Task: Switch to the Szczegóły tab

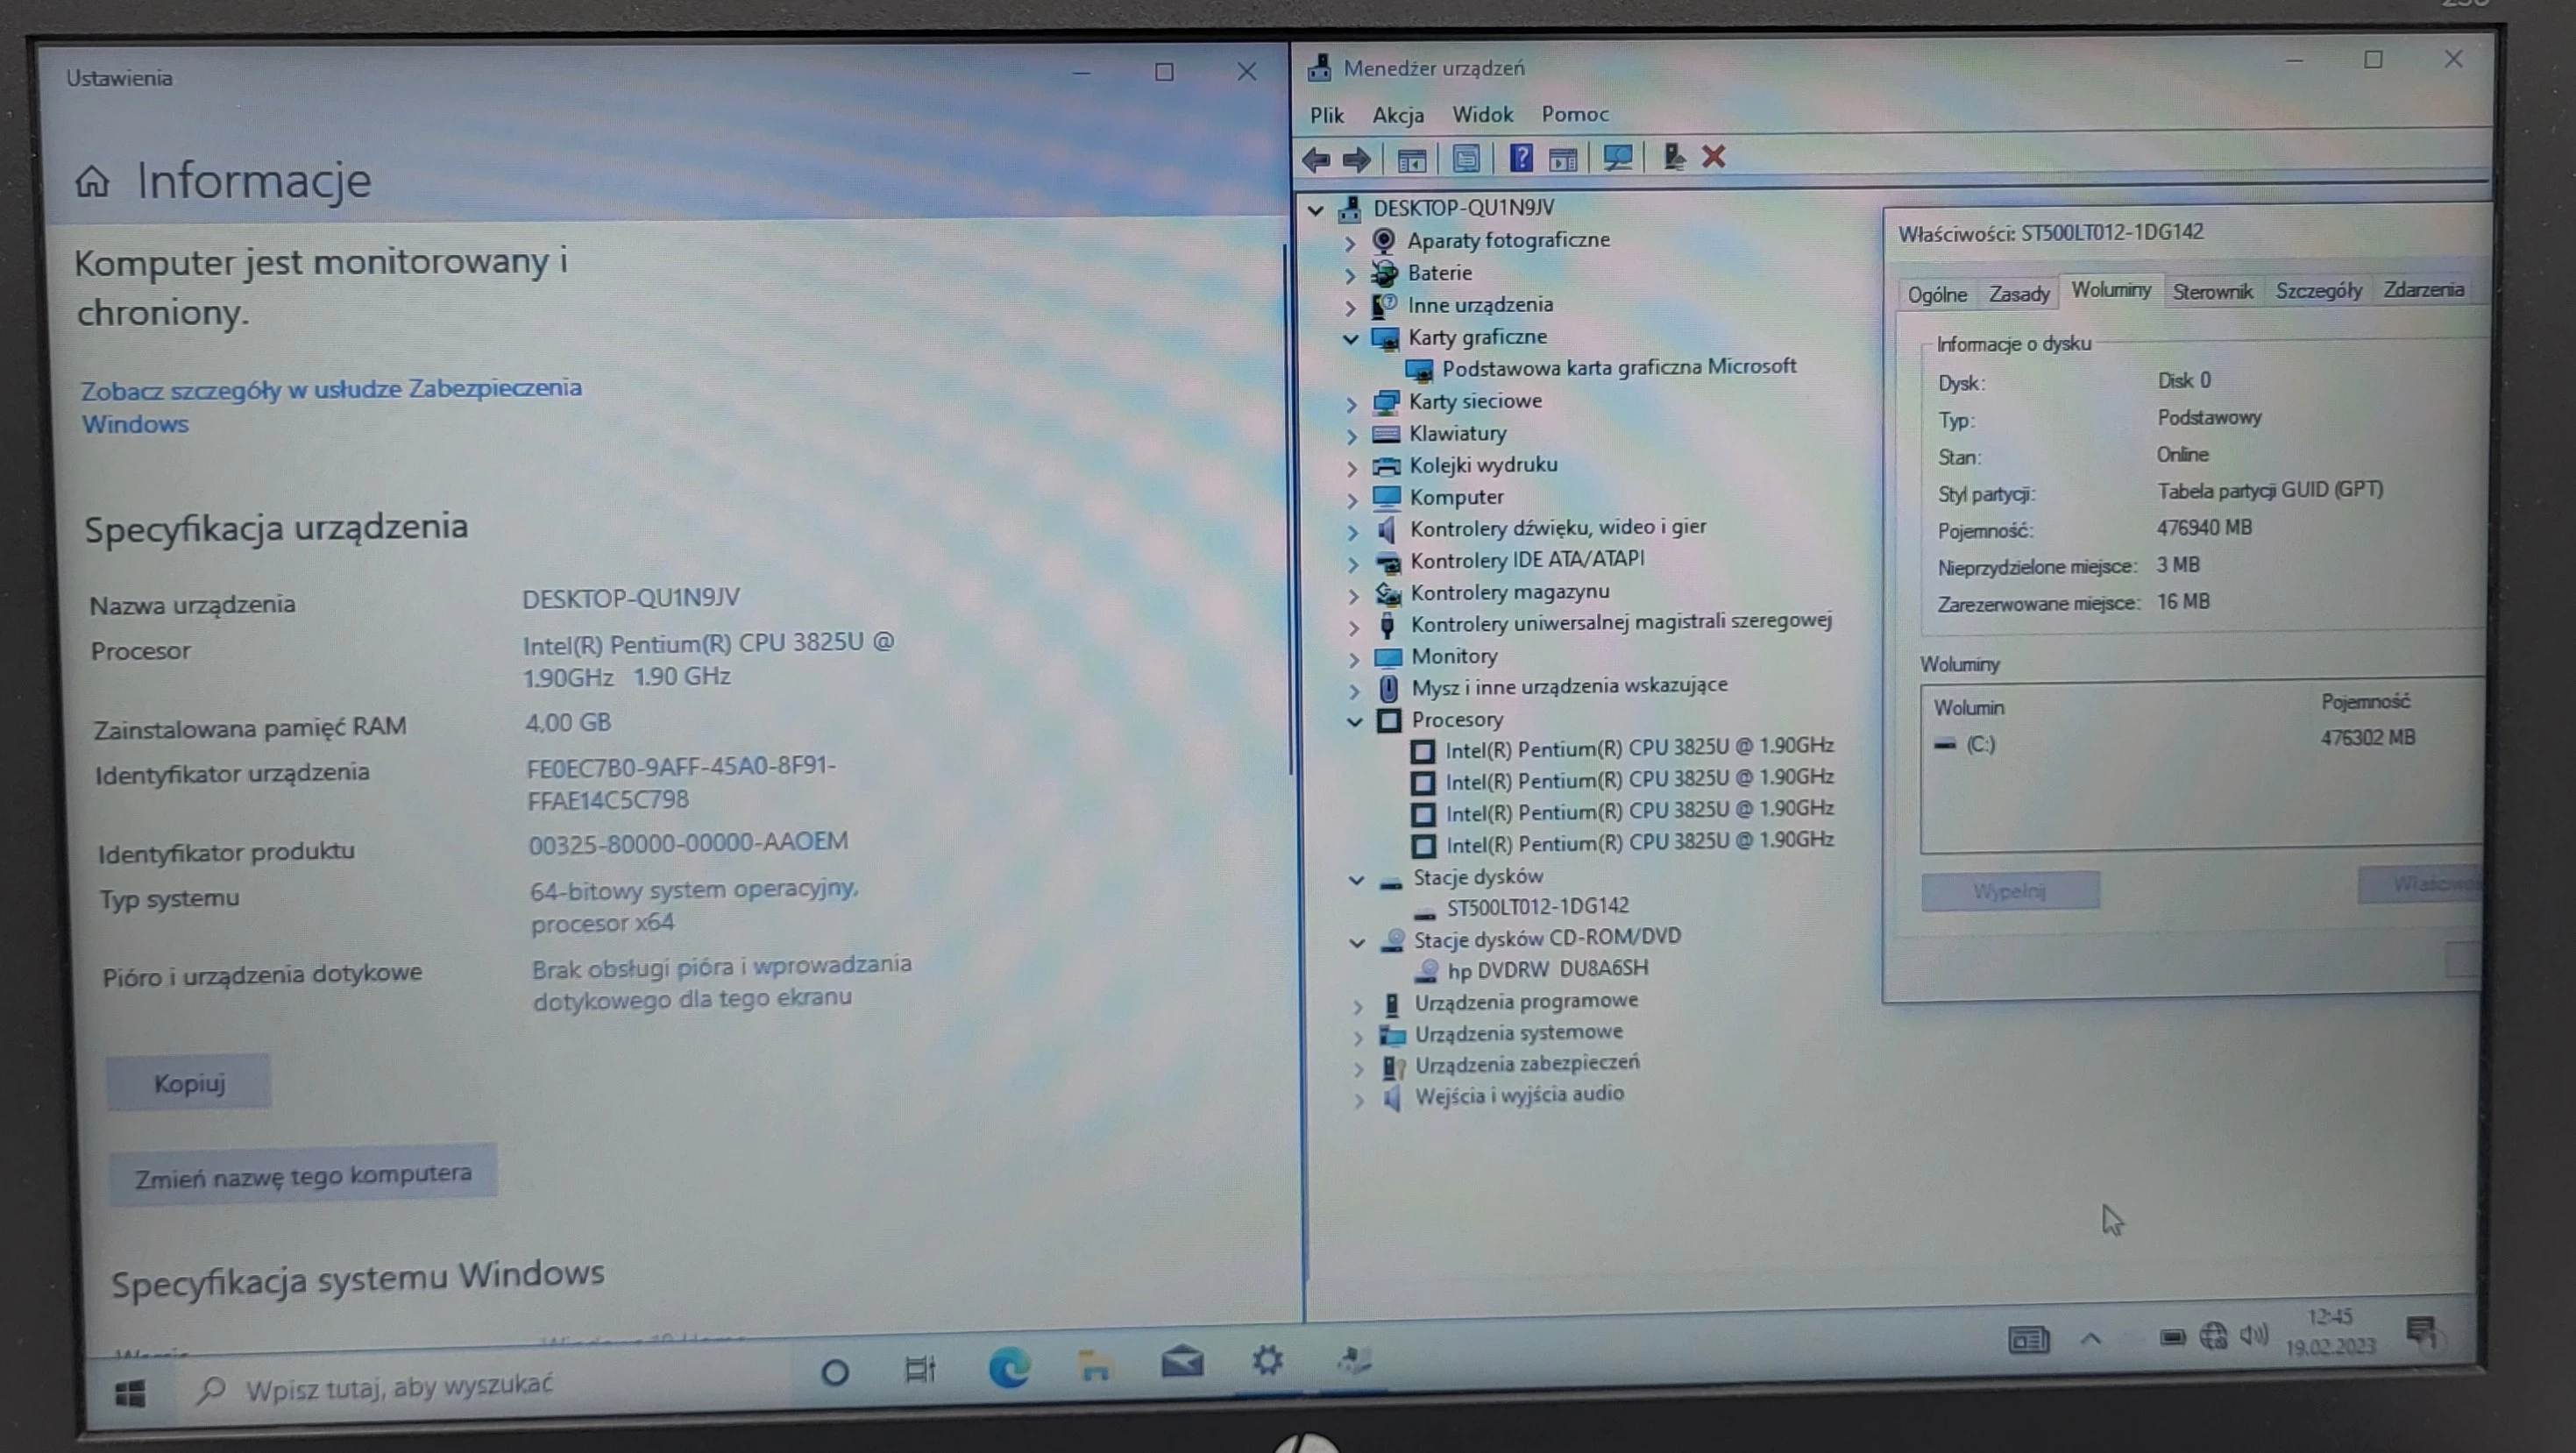Action: pos(2318,290)
